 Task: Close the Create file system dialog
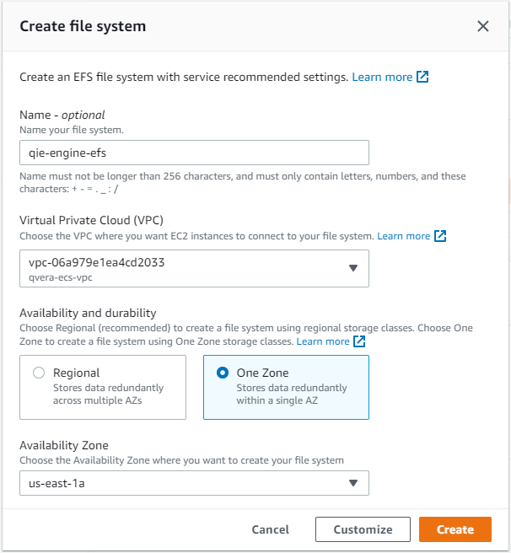coord(483,26)
